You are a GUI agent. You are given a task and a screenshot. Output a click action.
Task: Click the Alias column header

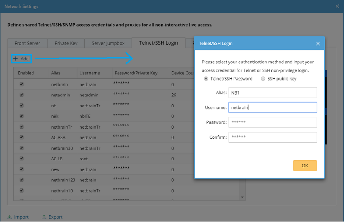point(56,73)
